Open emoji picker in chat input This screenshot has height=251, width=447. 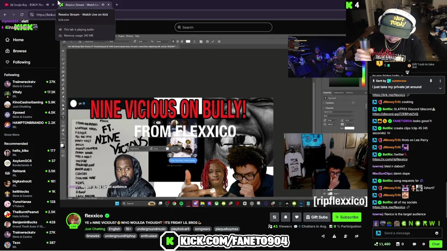point(437,233)
